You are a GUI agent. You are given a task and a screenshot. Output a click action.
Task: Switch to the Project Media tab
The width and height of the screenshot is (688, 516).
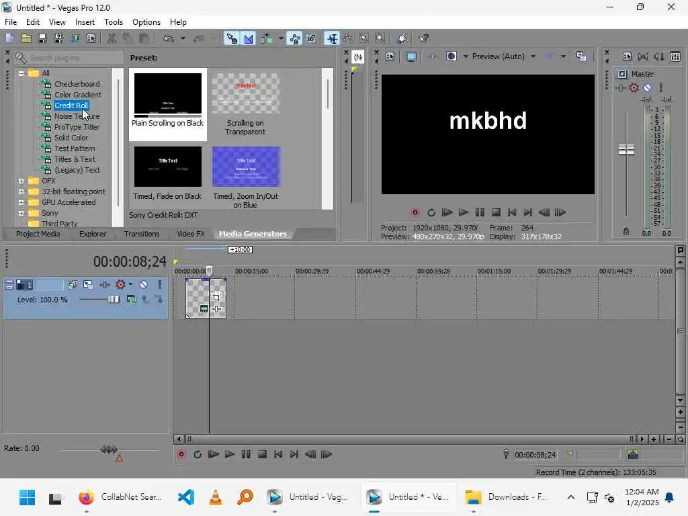pos(38,234)
